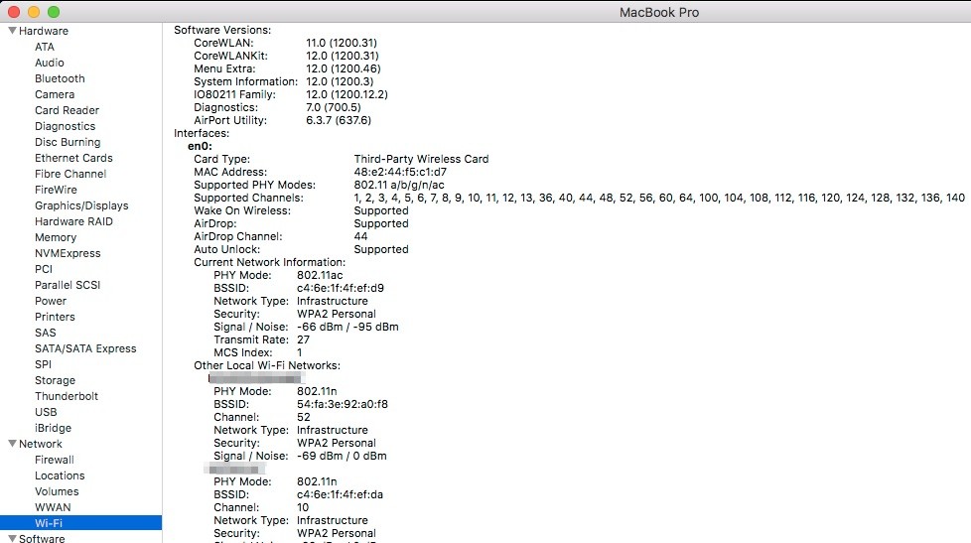The width and height of the screenshot is (971, 543).
Task: Open Fibre Channel section
Action: [x=70, y=174]
